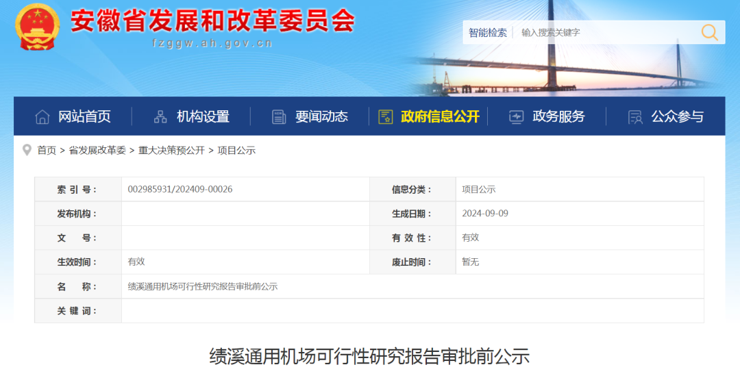Click the national emblem logo
The image size is (740, 378).
tap(37, 25)
